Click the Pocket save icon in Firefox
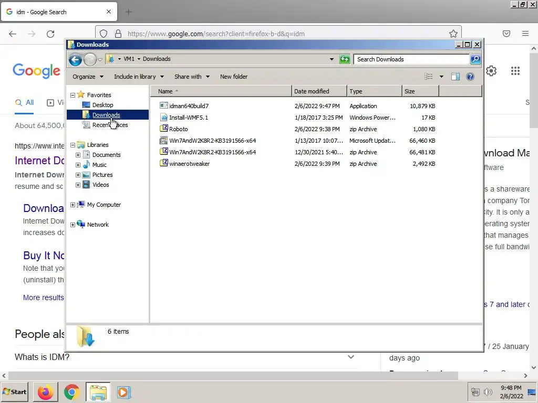538x403 pixels. coord(506,34)
